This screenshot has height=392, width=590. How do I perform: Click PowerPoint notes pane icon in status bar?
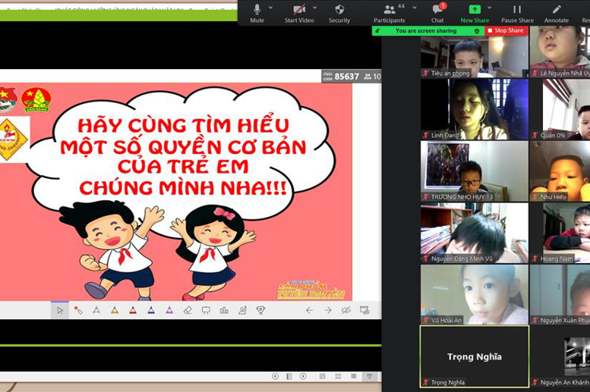(x=289, y=376)
